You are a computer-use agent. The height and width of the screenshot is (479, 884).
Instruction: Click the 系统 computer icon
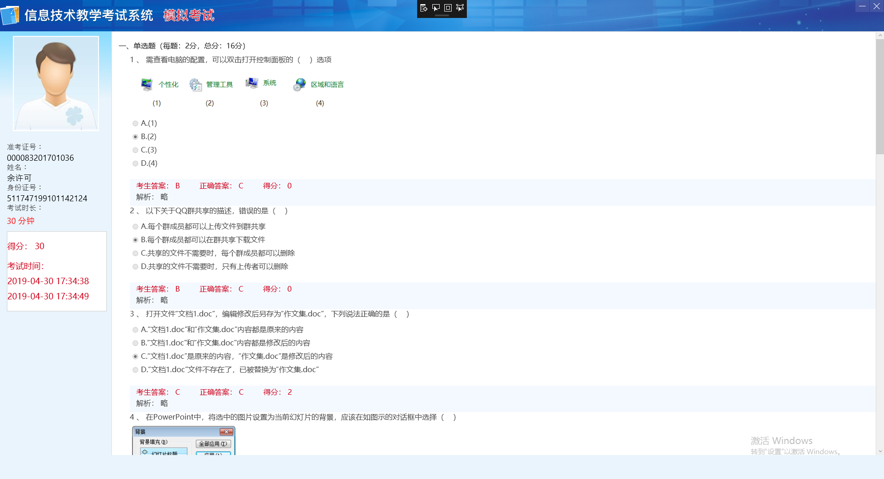click(x=251, y=83)
